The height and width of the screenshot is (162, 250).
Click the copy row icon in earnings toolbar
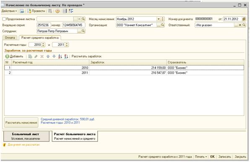(x=30, y=56)
